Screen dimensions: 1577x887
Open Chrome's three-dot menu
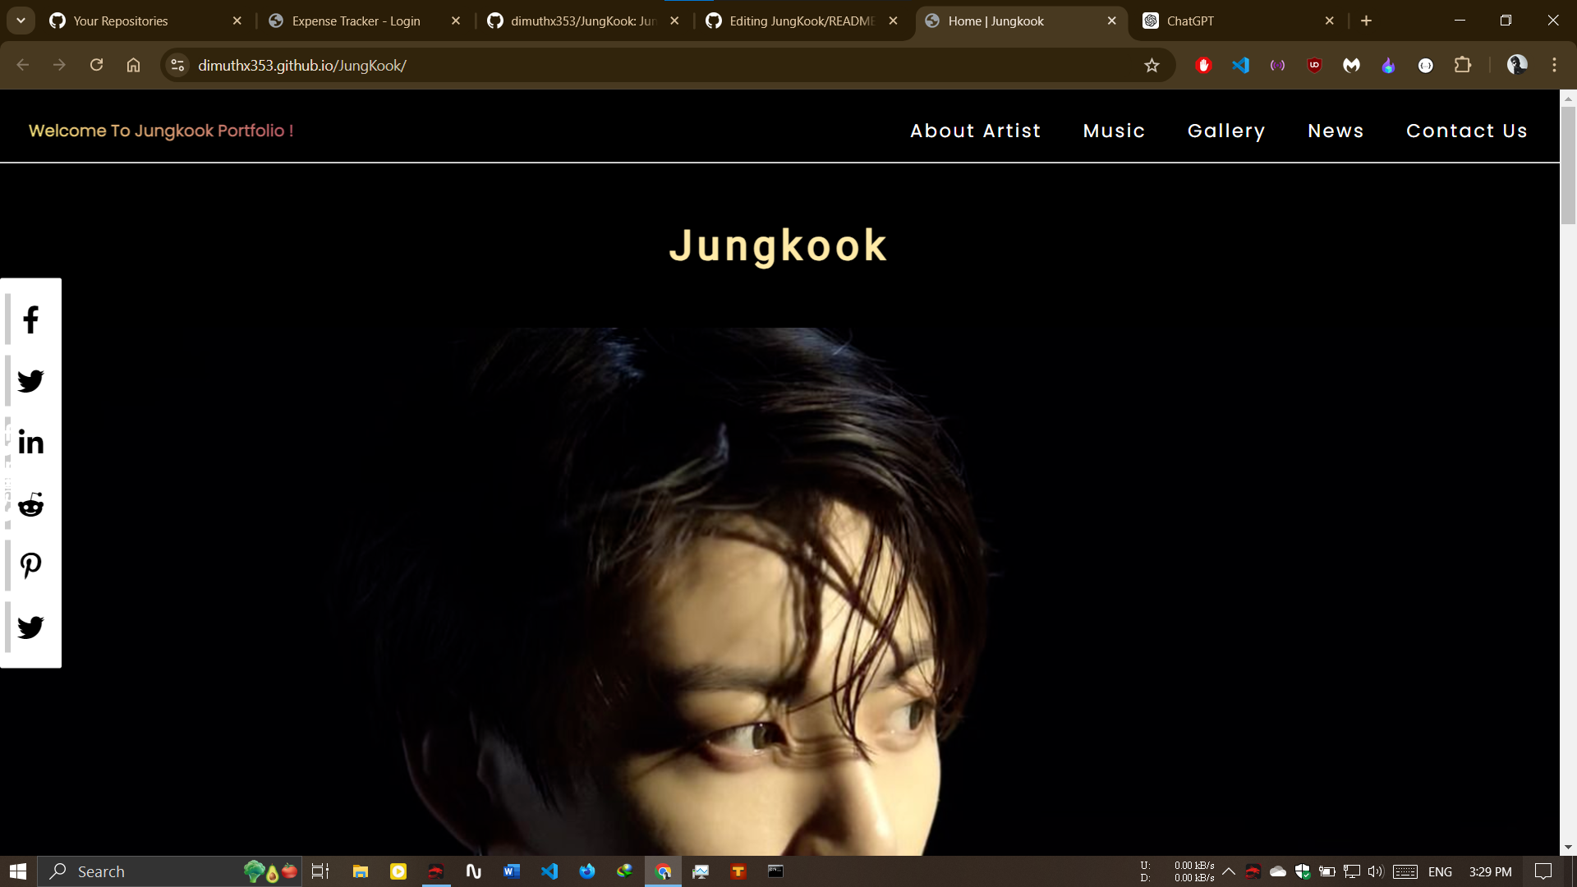(1554, 65)
